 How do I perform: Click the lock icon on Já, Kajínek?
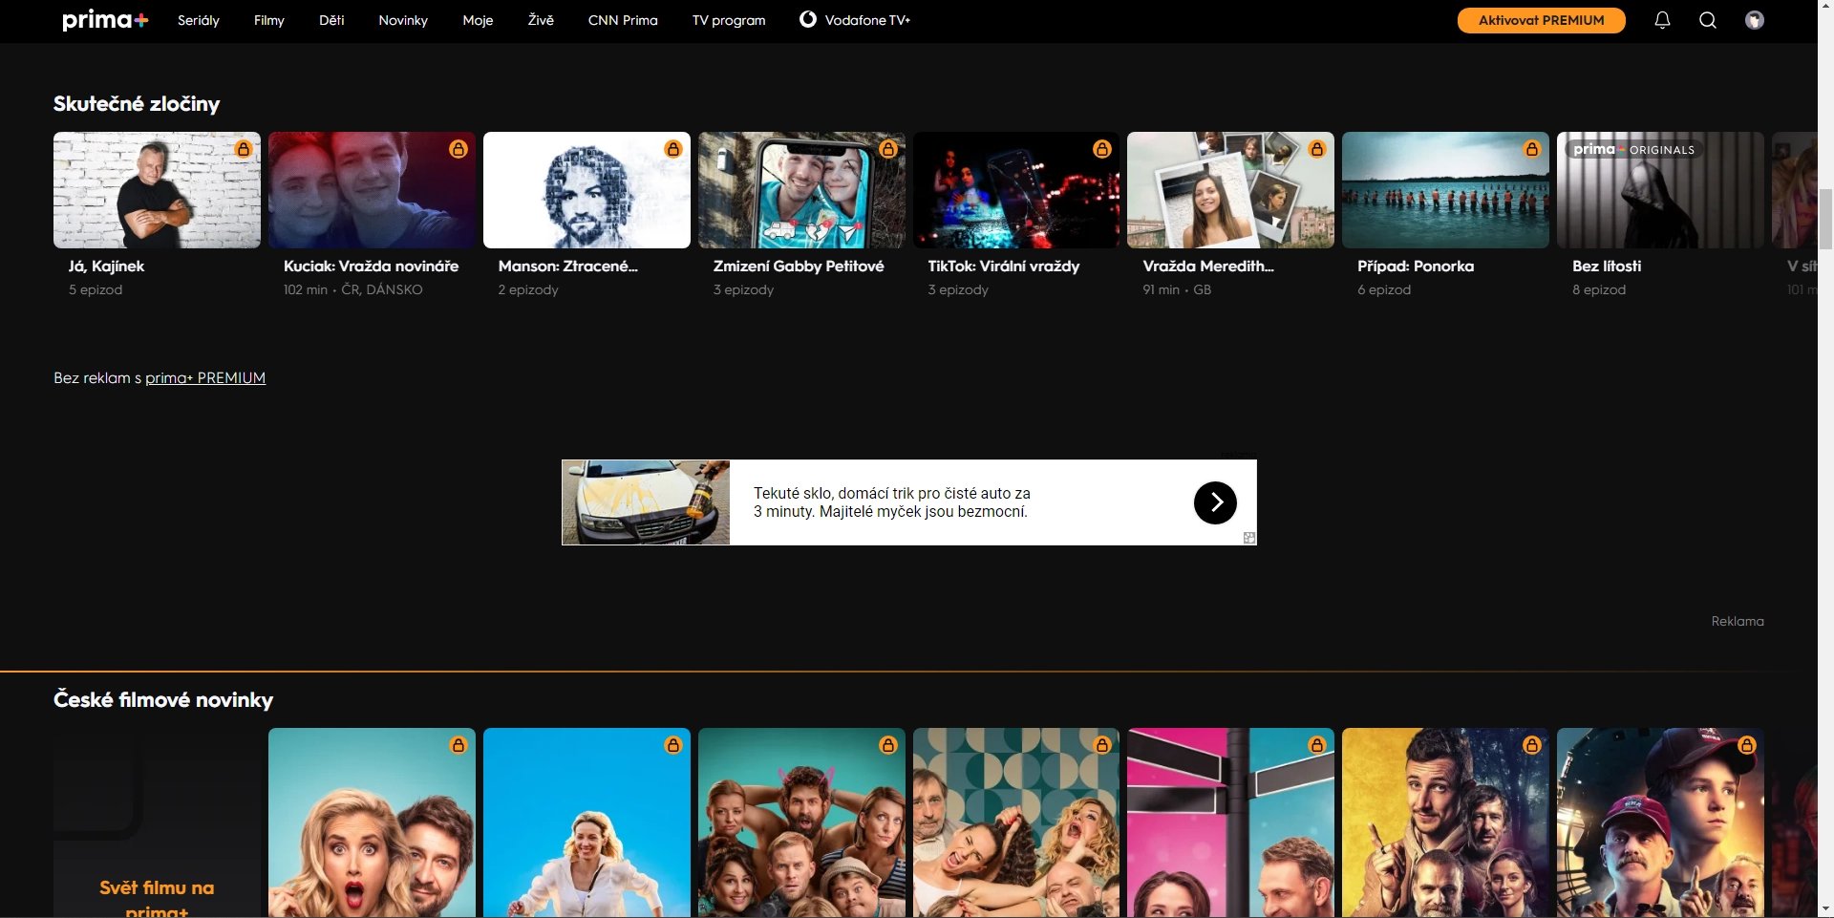244,149
